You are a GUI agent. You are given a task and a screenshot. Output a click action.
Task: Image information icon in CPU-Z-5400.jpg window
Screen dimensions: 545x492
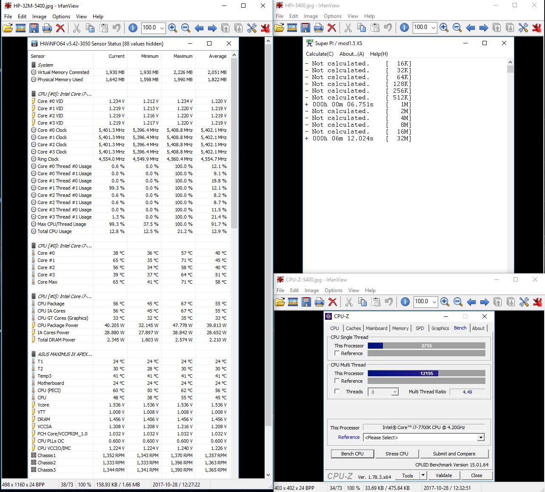405,302
